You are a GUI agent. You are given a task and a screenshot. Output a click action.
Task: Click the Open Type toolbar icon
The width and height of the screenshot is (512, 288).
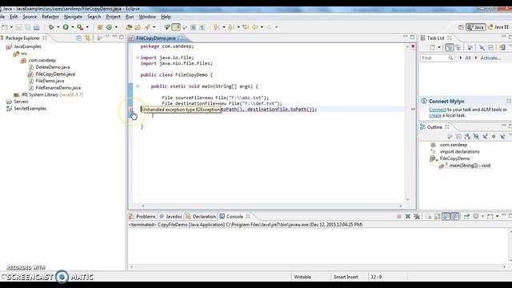tap(129, 27)
